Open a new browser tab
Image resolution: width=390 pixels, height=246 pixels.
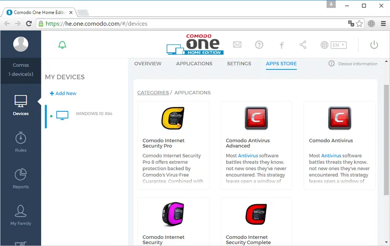[x=83, y=12]
